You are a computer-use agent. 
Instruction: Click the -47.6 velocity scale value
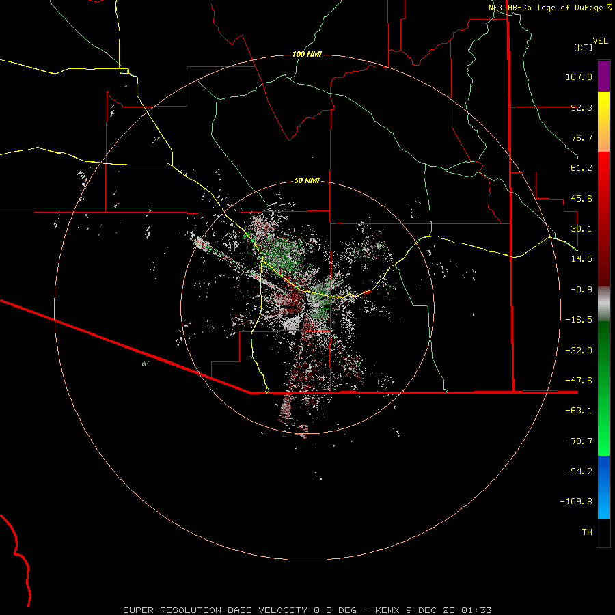pos(579,381)
